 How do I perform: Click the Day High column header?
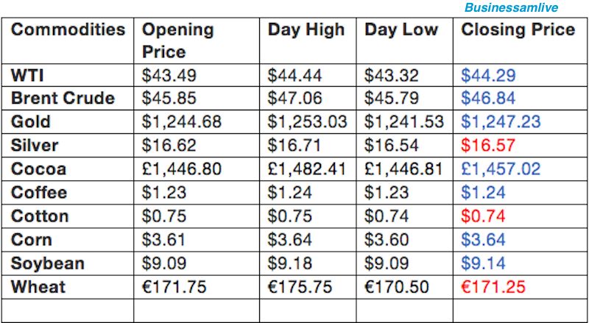[306, 29]
